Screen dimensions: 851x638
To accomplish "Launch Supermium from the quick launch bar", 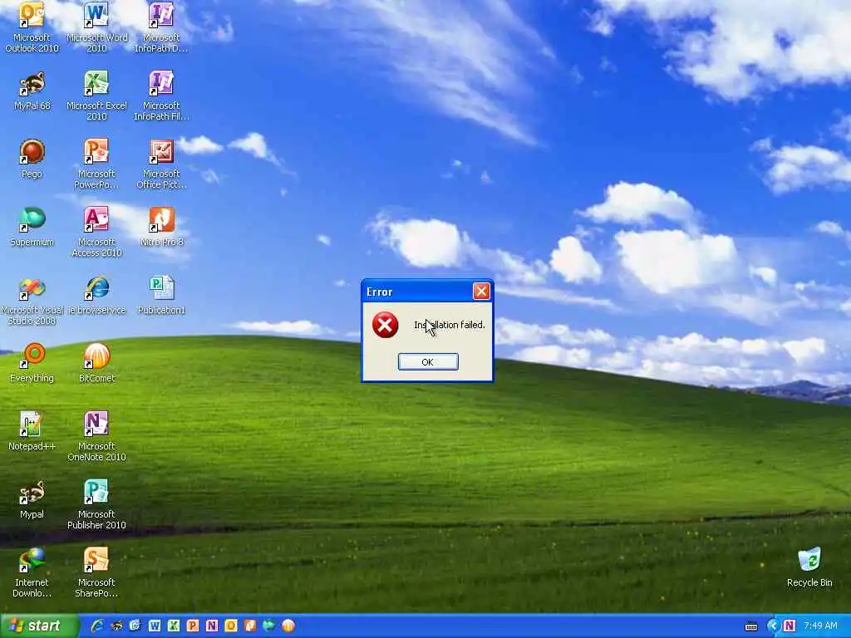I will tap(268, 626).
